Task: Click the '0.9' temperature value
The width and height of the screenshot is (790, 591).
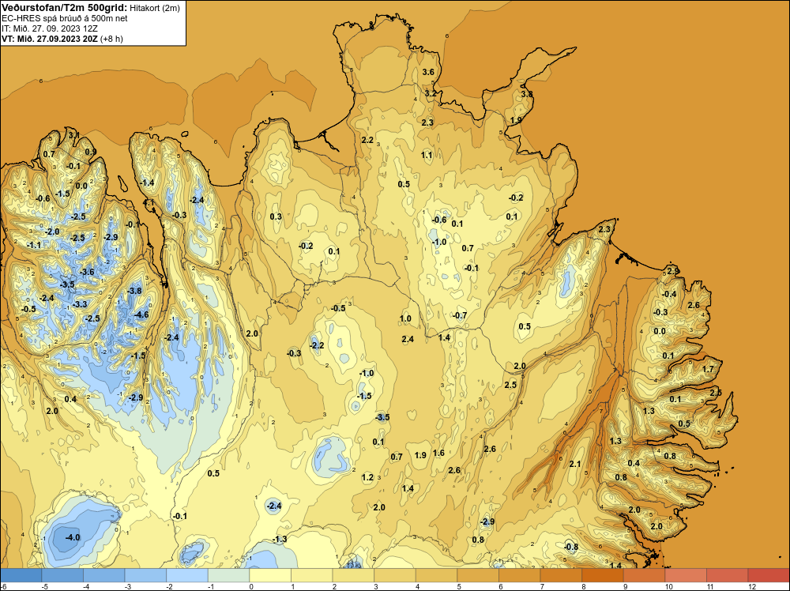Action: click(x=91, y=152)
